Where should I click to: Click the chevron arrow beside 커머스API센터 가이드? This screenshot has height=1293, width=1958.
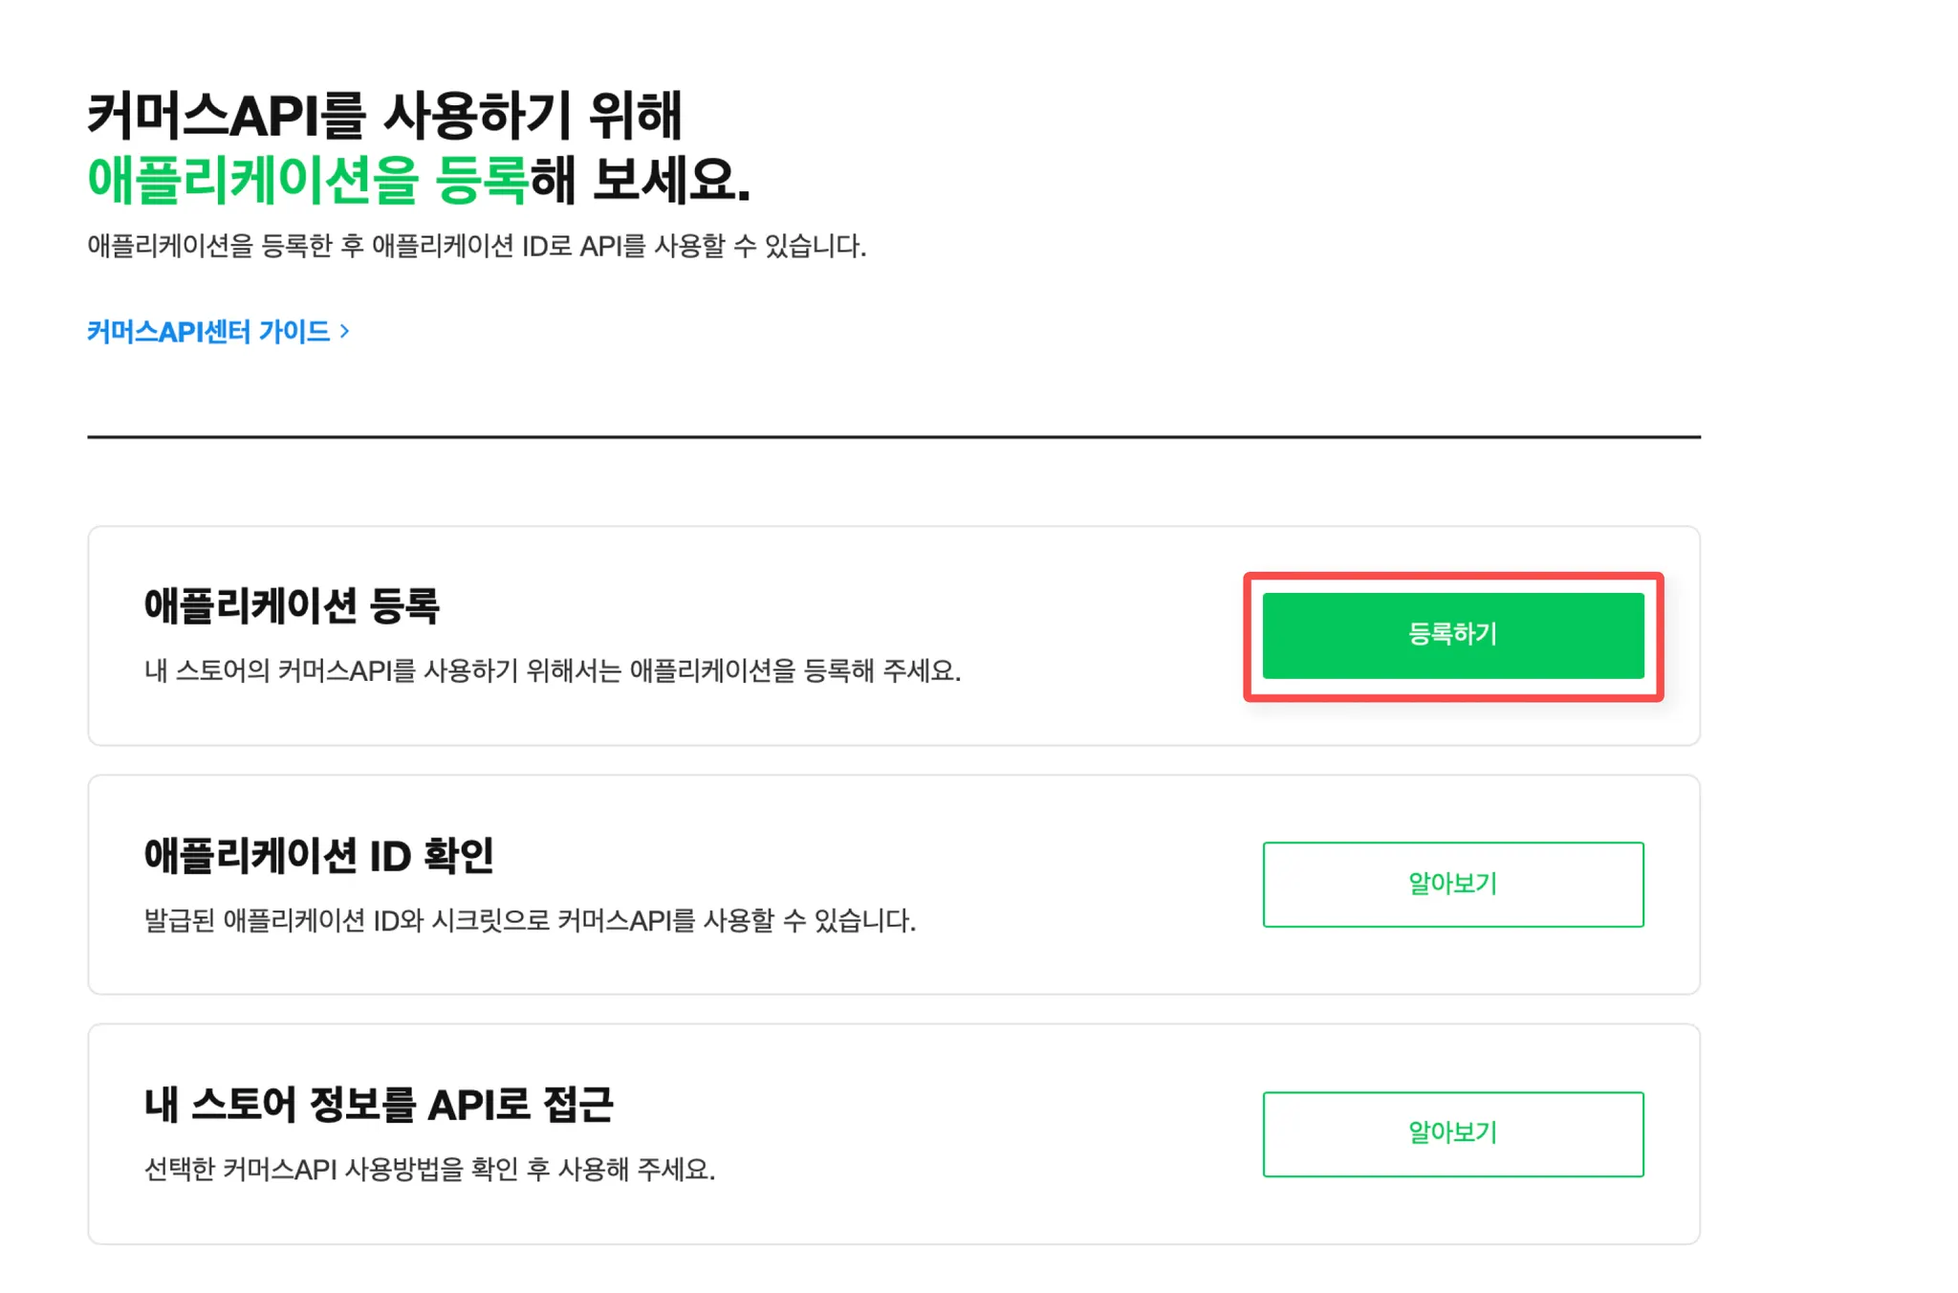[345, 331]
